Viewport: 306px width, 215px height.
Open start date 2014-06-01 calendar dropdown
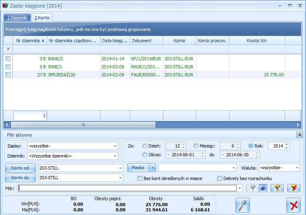168,155
